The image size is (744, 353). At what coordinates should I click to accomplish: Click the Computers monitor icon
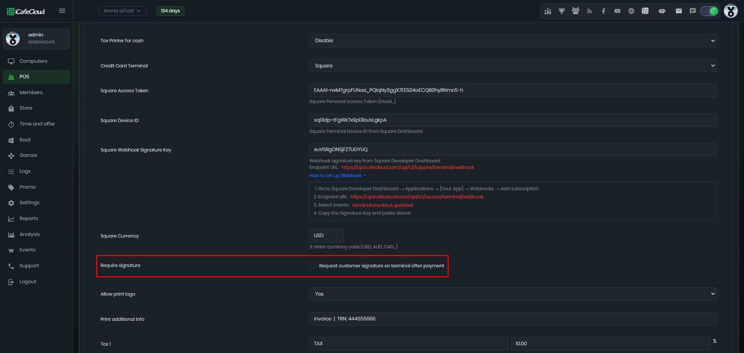coord(11,61)
